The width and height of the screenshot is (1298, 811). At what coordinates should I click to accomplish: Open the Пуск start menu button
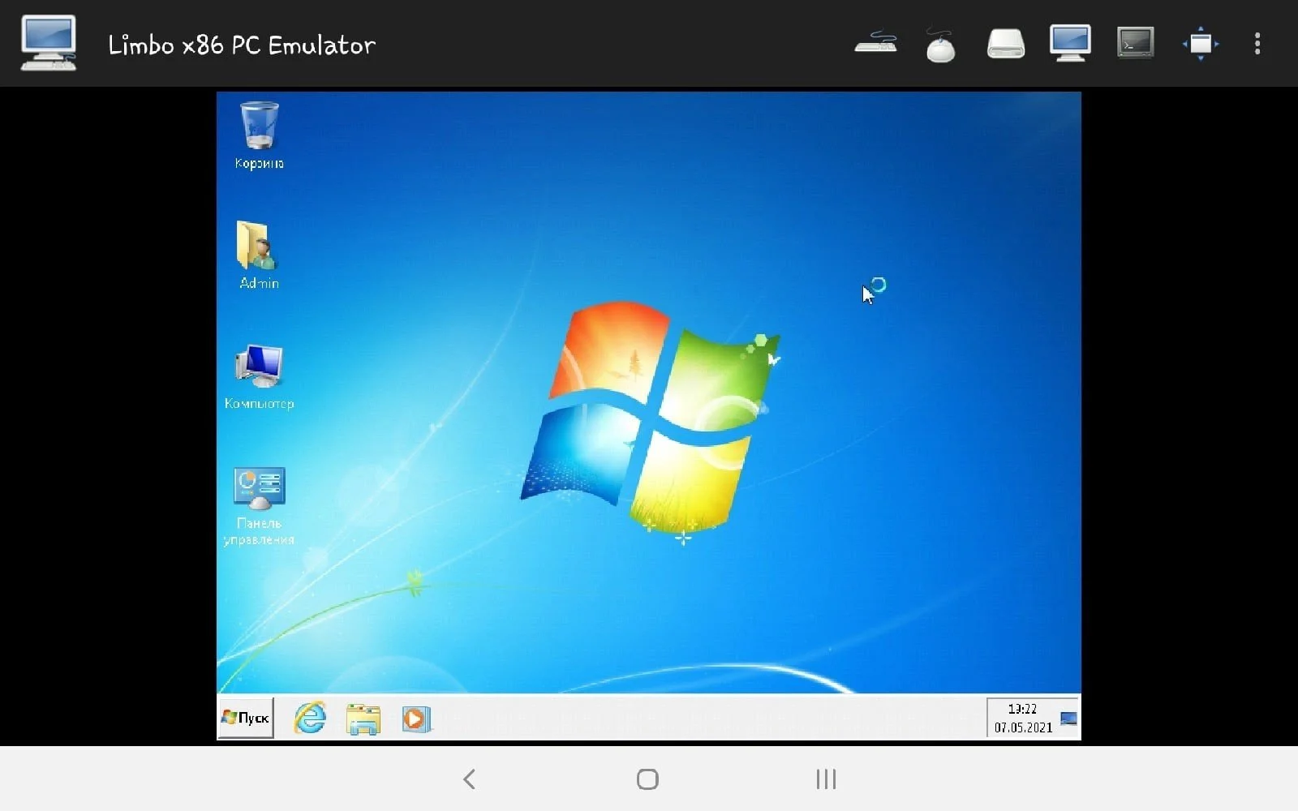(246, 718)
